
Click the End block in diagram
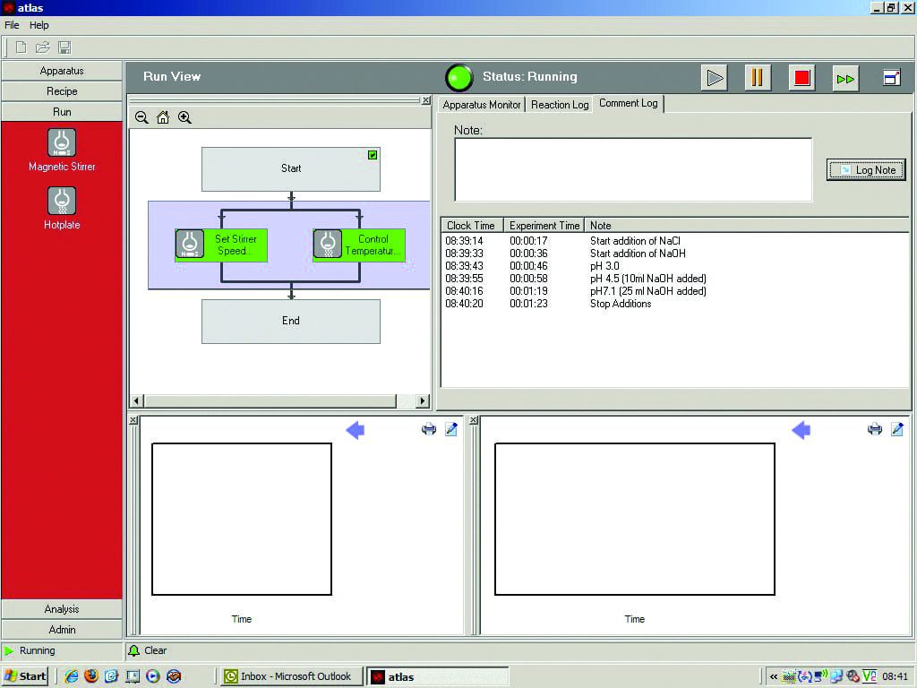pos(291,322)
